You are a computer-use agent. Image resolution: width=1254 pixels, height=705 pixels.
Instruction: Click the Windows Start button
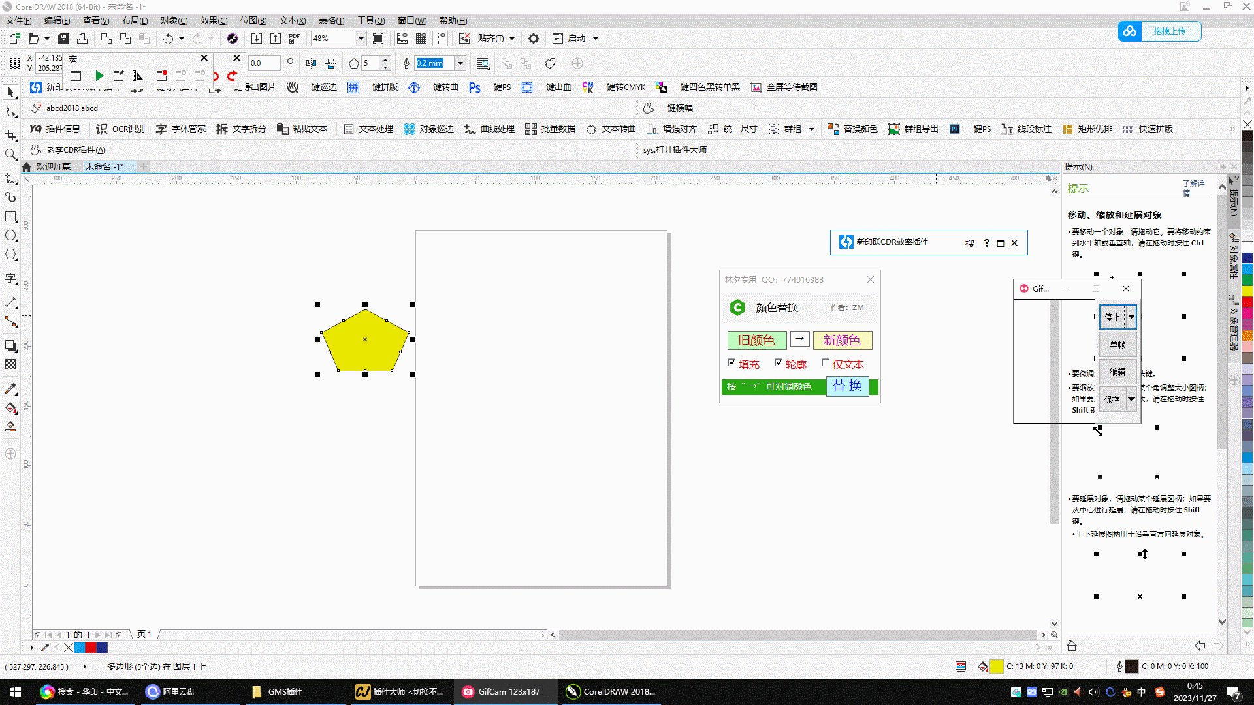click(x=16, y=691)
